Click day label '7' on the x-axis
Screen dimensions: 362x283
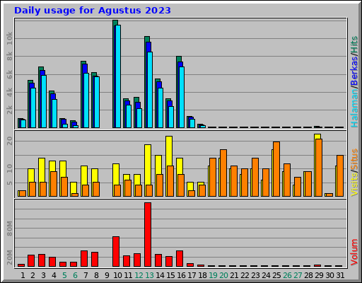[86, 275]
